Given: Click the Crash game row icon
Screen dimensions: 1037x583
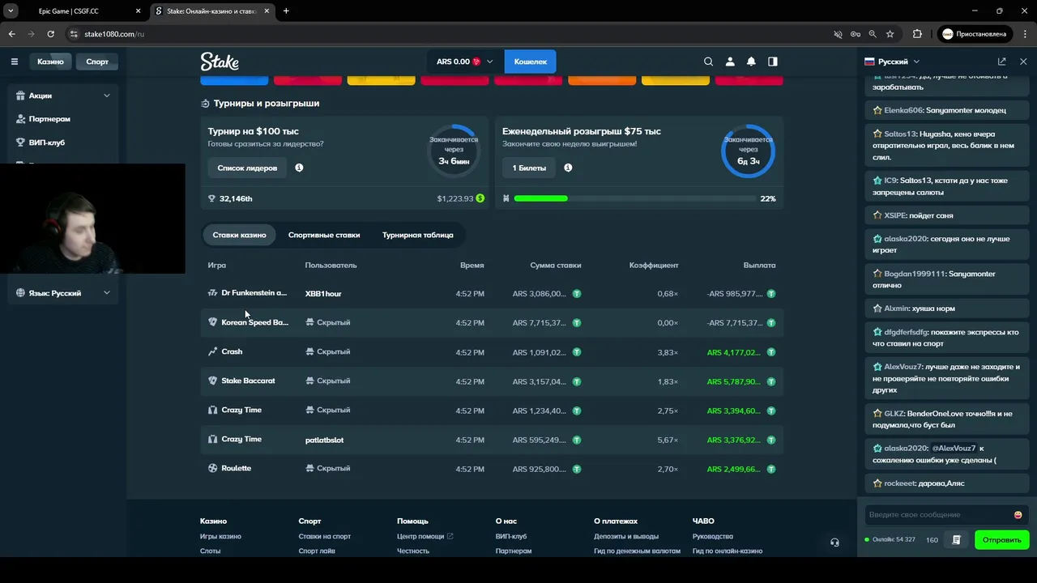Looking at the screenshot, I should point(212,351).
